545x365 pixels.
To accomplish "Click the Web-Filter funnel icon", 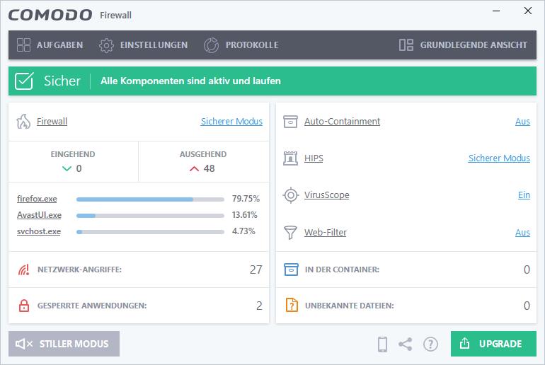I will point(290,233).
